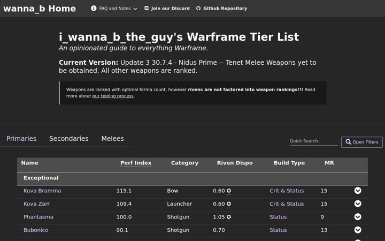This screenshot has height=241, width=385.
Task: Click the Category column header
Action: (x=184, y=163)
